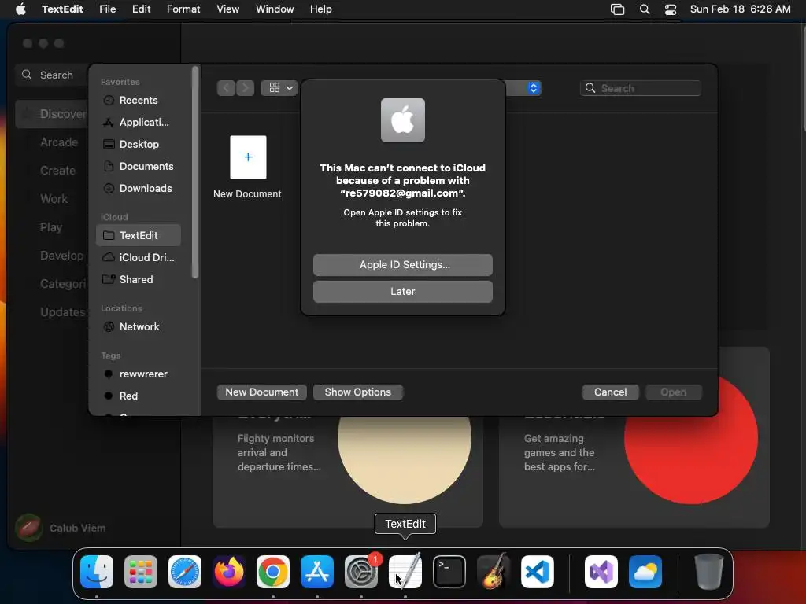Screen dimensions: 806x604
Task: Open the File menu
Action: pyautogui.click(x=107, y=9)
